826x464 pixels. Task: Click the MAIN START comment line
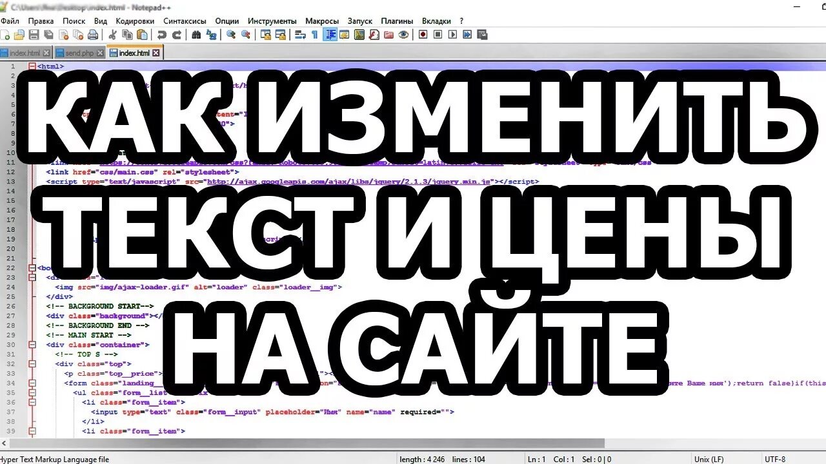click(x=88, y=335)
